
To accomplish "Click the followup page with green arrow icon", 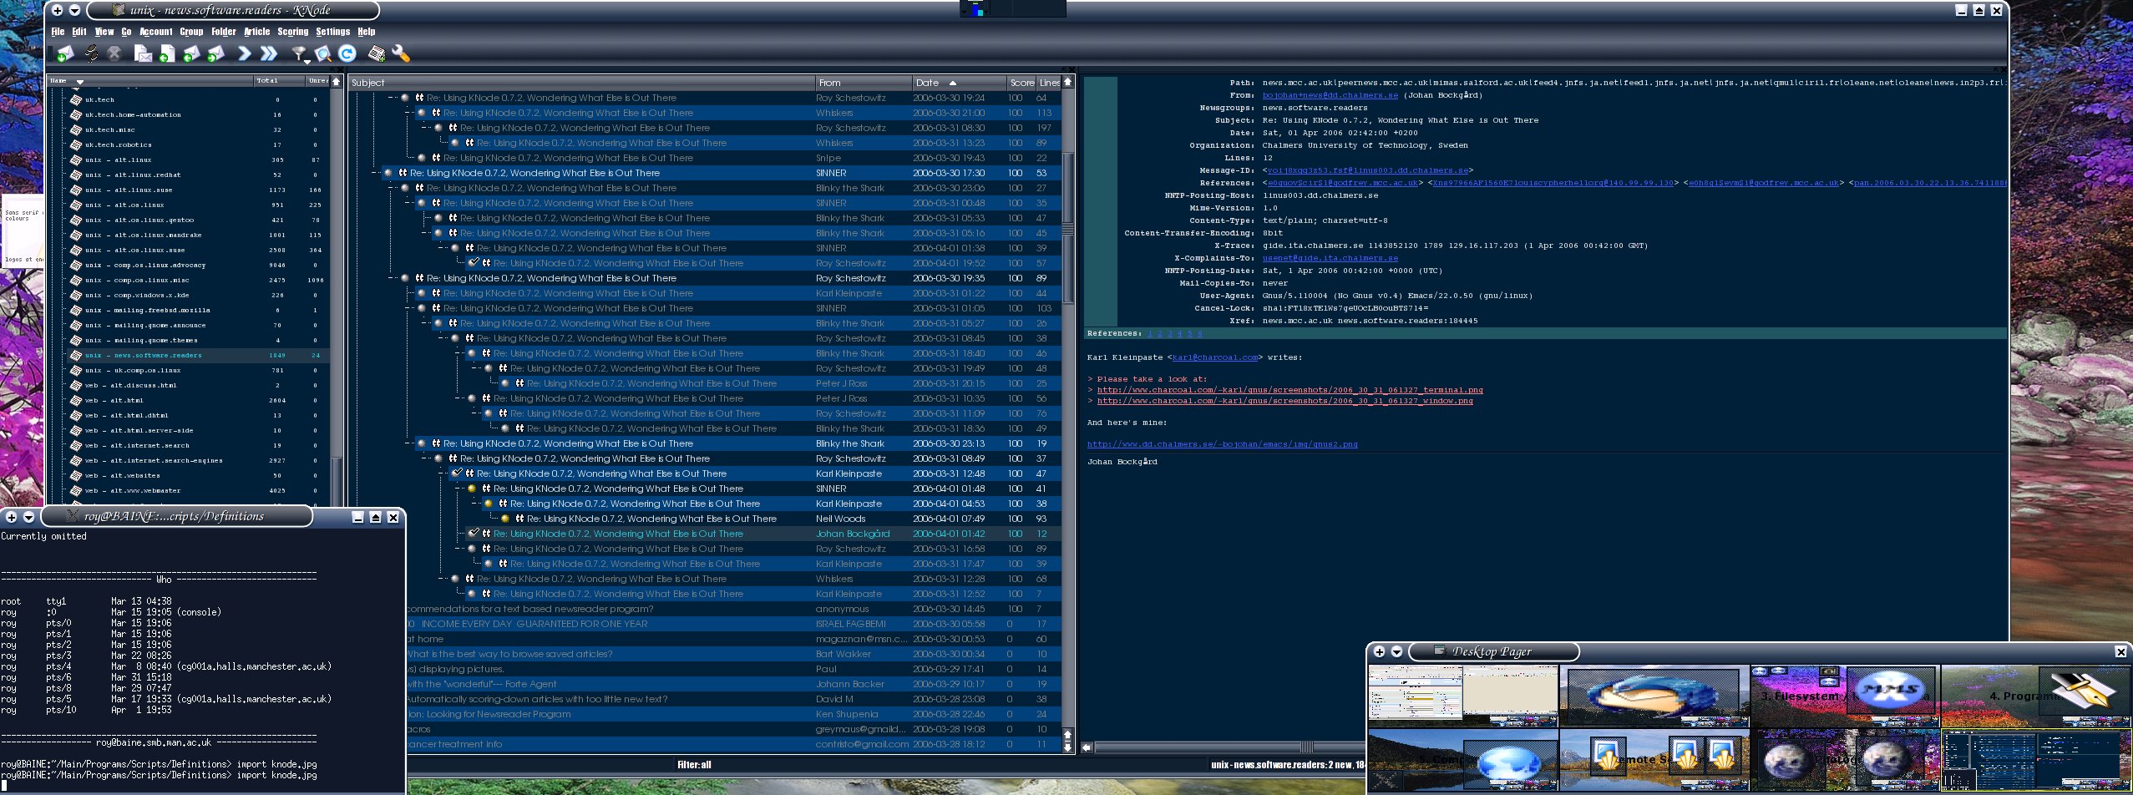I will (x=166, y=54).
